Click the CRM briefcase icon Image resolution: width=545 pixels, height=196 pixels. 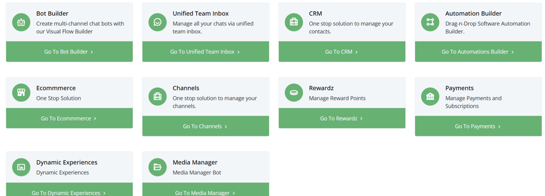[x=293, y=22]
